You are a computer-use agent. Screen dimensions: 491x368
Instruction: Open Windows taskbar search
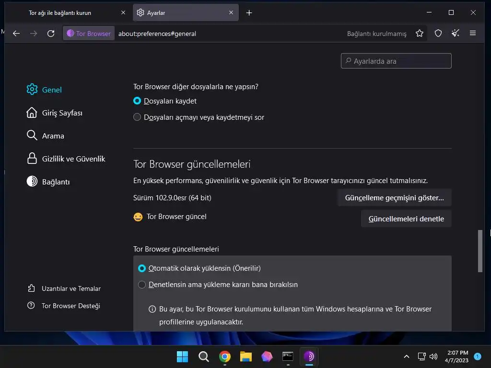(x=203, y=356)
